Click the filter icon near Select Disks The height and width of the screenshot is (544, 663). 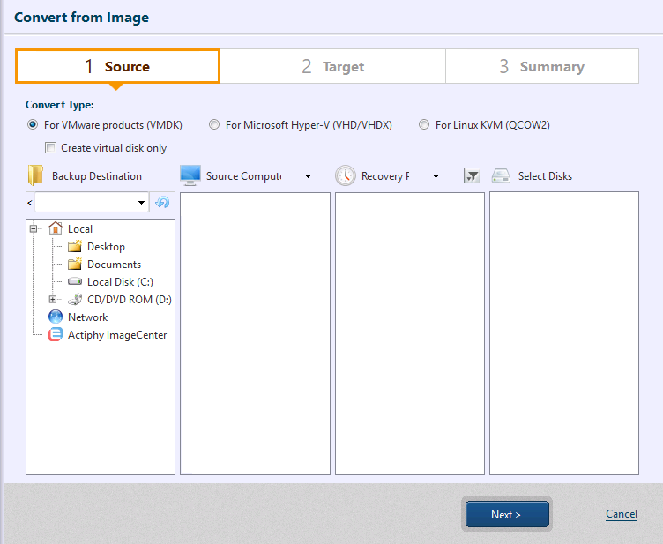472,176
